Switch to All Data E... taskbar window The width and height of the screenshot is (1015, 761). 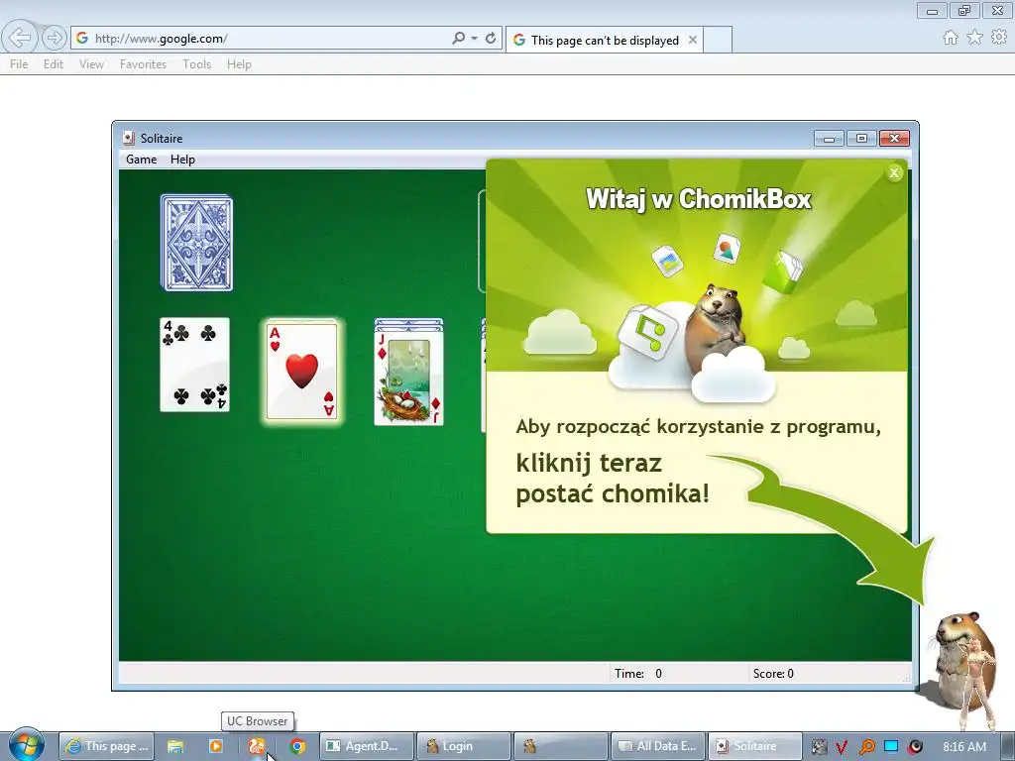coord(658,746)
